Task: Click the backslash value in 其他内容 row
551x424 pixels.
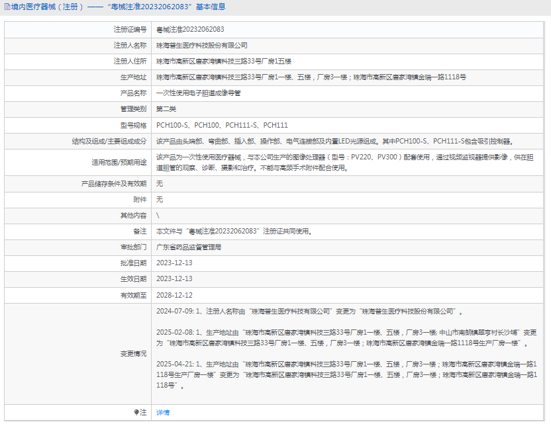Action: pos(158,215)
